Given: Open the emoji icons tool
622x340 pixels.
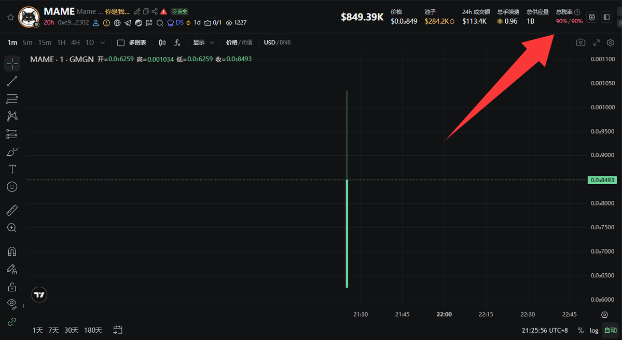Looking at the screenshot, I should coord(12,187).
